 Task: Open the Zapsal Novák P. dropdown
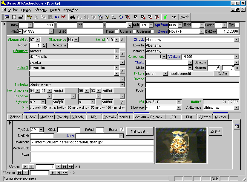tap(202, 31)
